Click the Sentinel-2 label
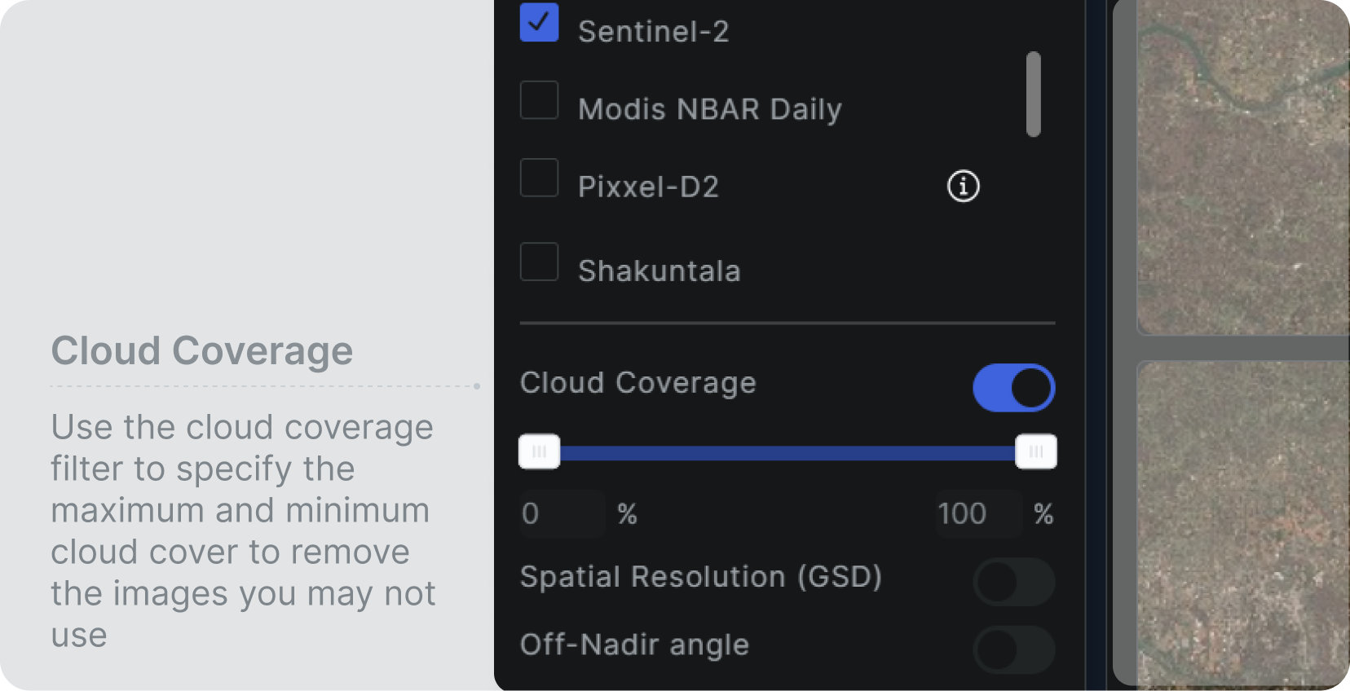 (653, 32)
